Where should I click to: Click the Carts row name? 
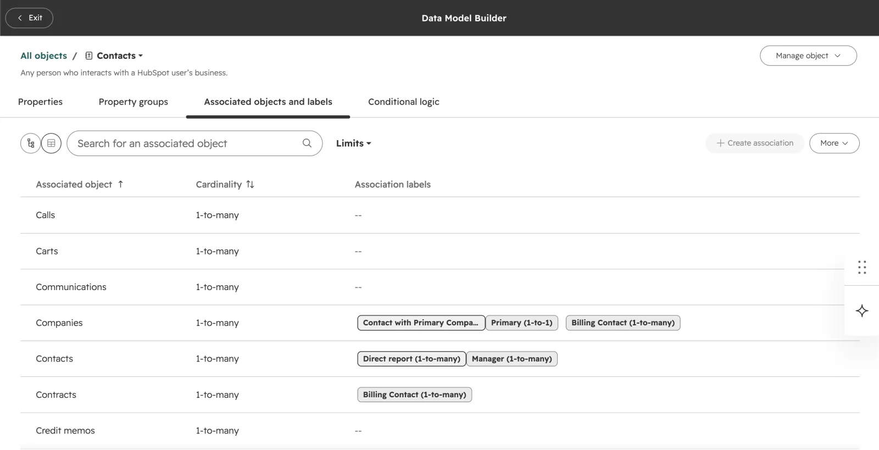tap(47, 251)
